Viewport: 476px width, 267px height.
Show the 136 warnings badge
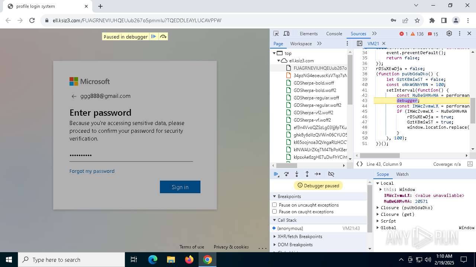click(417, 34)
